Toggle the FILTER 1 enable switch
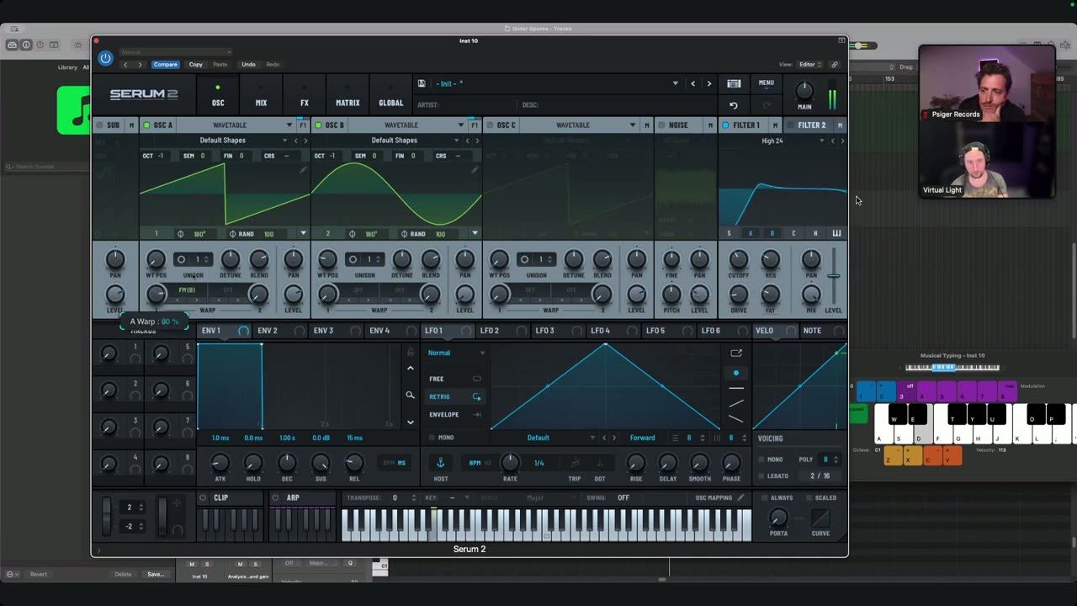Image resolution: width=1077 pixels, height=606 pixels. coord(725,125)
